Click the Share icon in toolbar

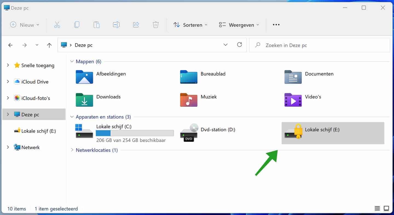tap(136, 25)
